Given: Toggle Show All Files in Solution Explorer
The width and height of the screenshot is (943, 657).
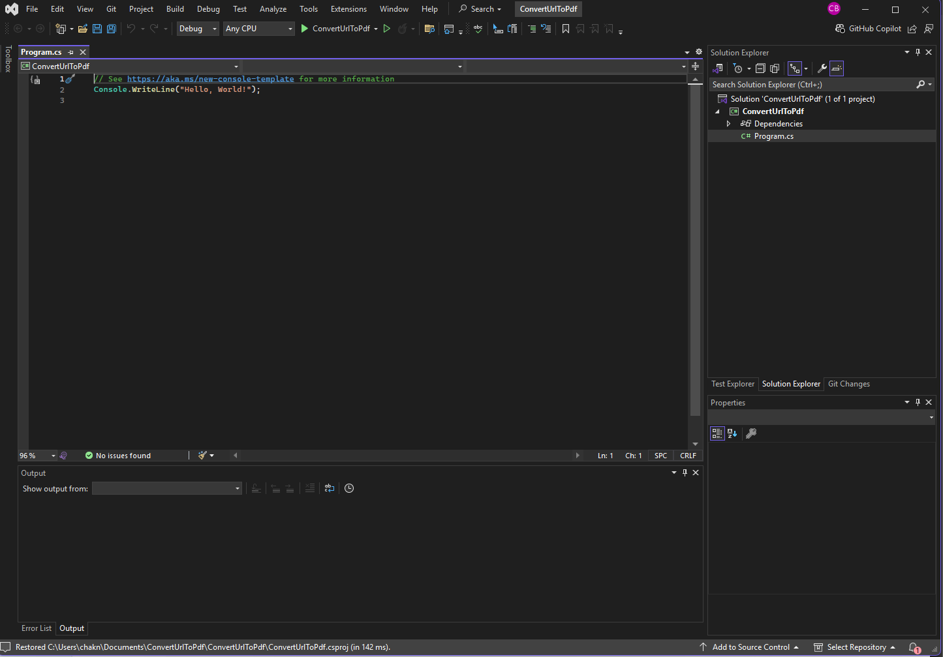Looking at the screenshot, I should 775,68.
